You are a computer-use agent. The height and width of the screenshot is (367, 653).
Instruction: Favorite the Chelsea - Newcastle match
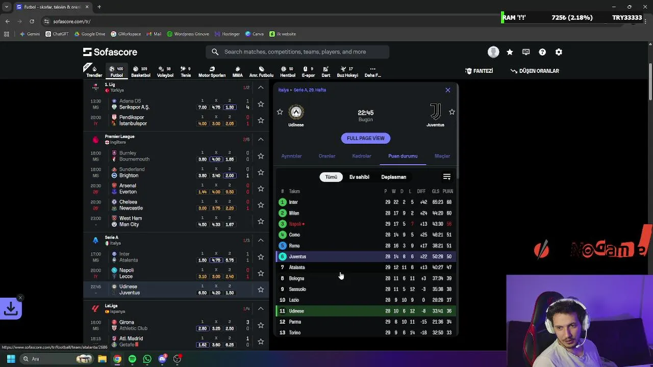[261, 205]
